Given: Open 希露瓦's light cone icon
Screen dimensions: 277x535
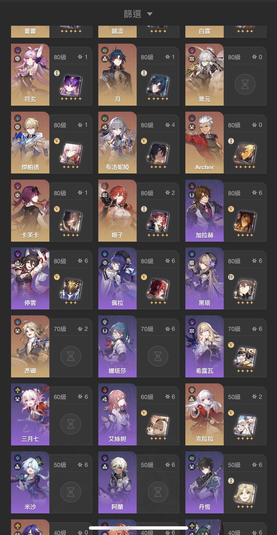Looking at the screenshot, I should (245, 357).
